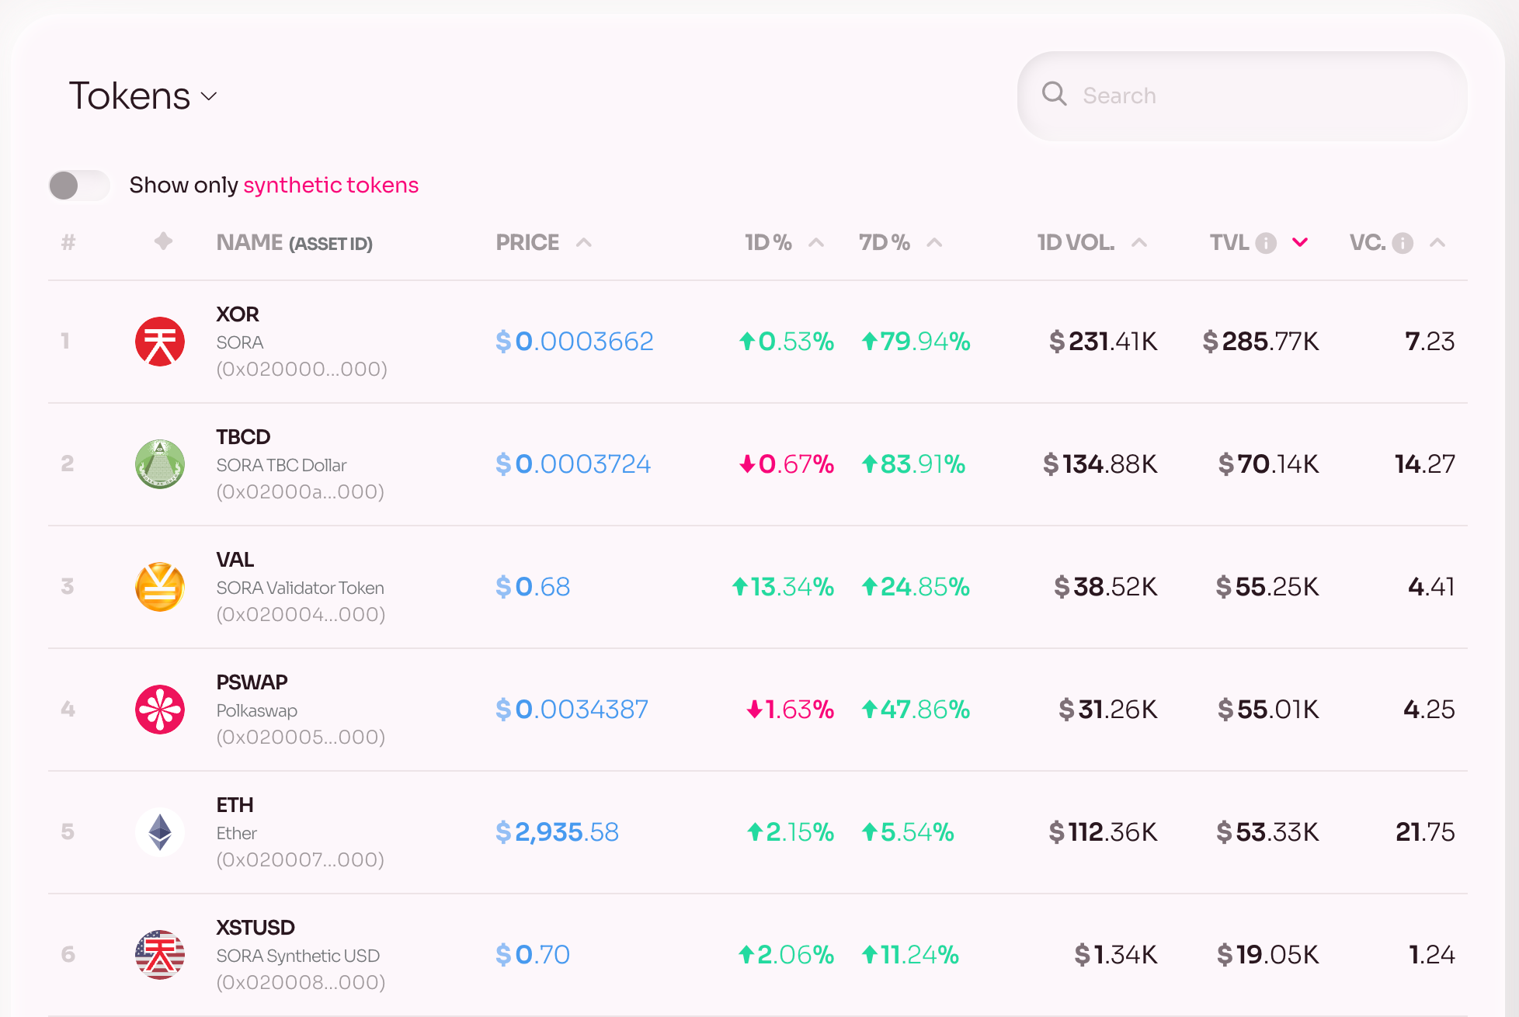Viewport: 1519px width, 1017px height.
Task: Click the 7D % column header label
Action: pos(885,243)
